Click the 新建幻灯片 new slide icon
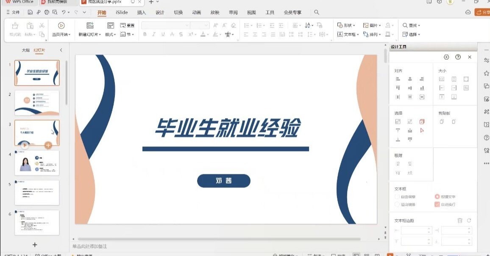The image size is (490, 256). pos(89,26)
